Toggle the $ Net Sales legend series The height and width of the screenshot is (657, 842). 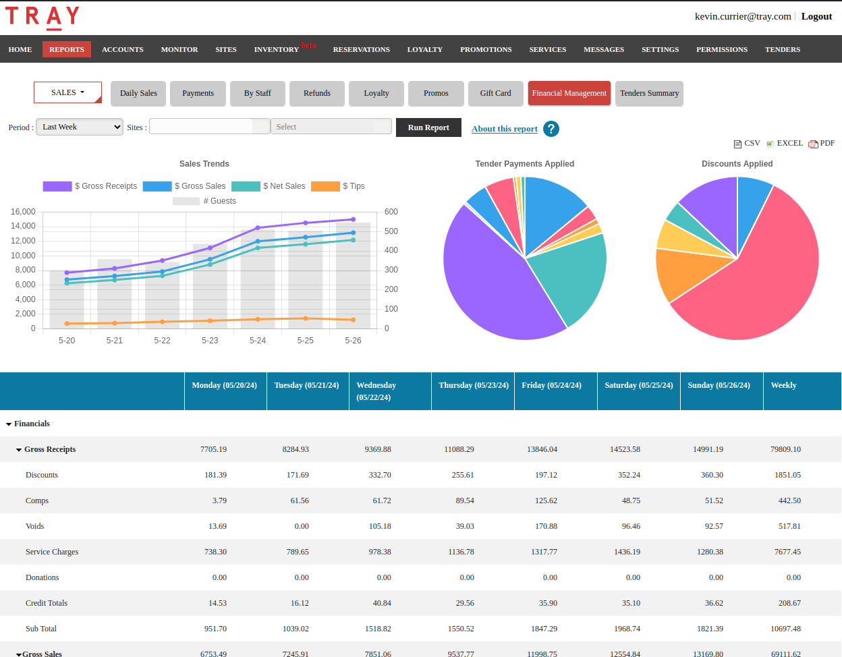click(x=268, y=186)
